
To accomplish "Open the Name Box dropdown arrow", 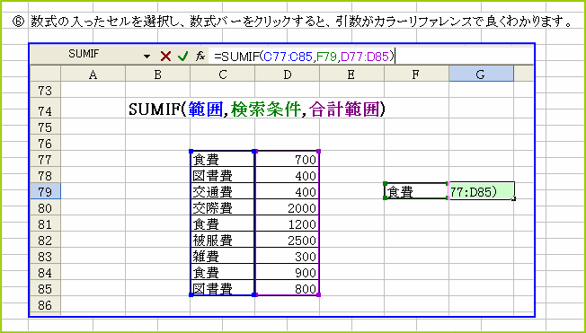I will 146,57.
